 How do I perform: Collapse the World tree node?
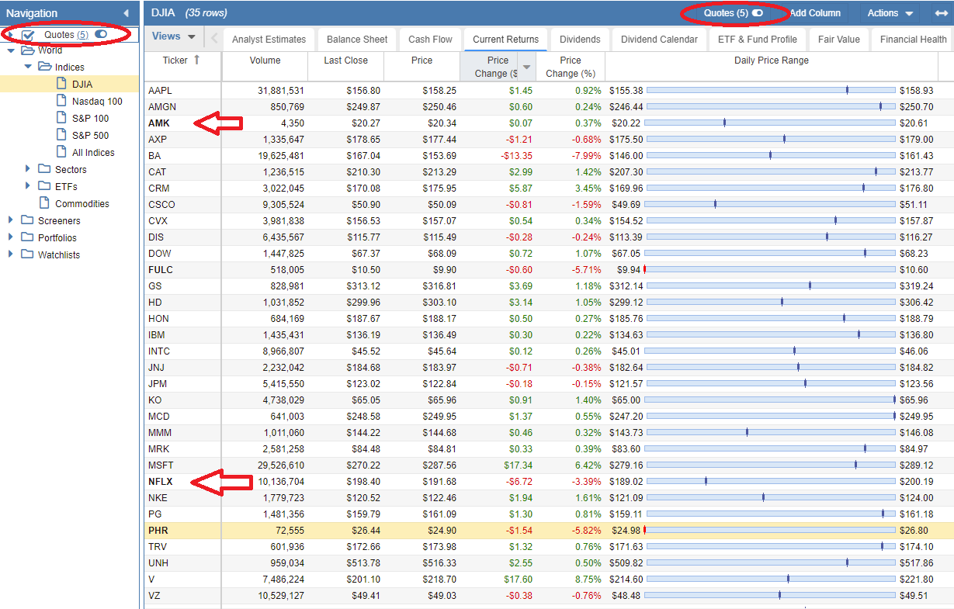click(x=11, y=50)
